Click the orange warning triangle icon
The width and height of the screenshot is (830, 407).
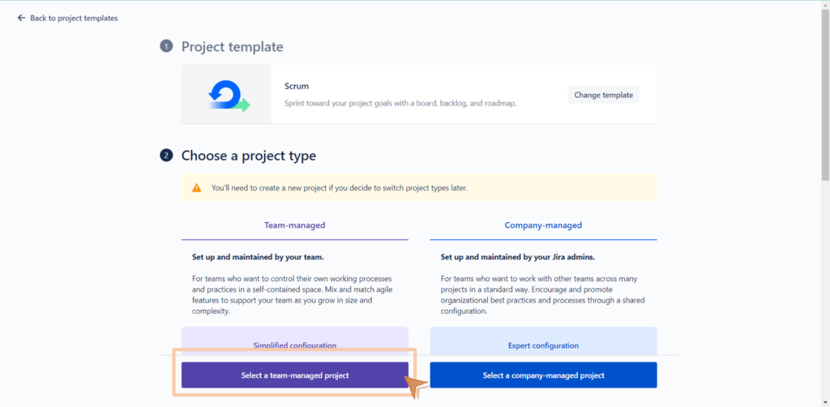pyautogui.click(x=197, y=187)
